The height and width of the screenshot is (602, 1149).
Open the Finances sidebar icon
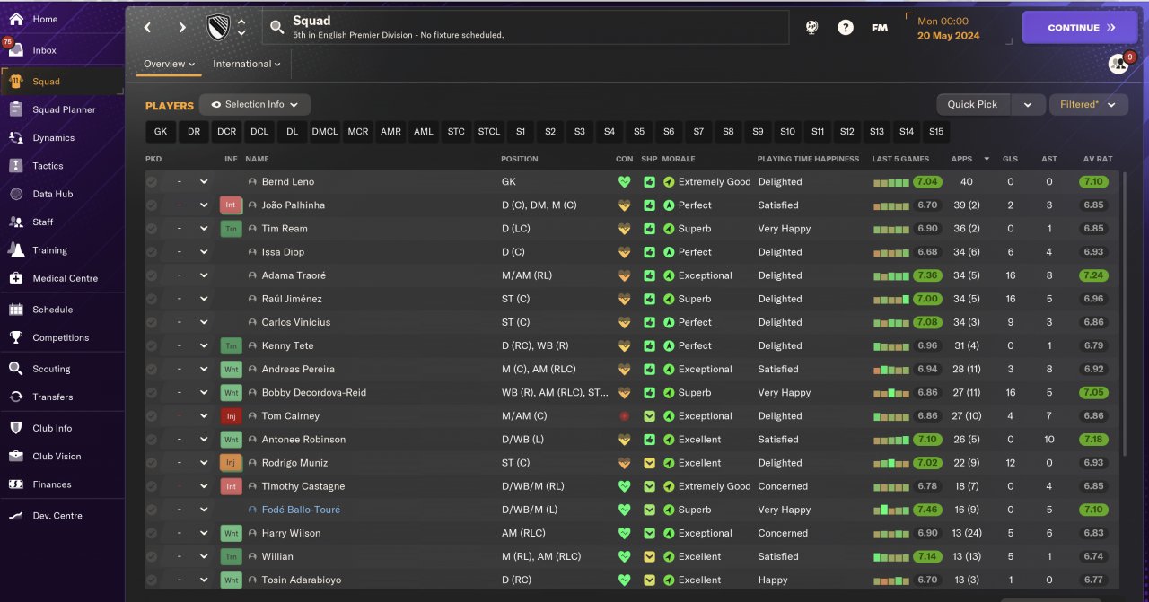16,484
